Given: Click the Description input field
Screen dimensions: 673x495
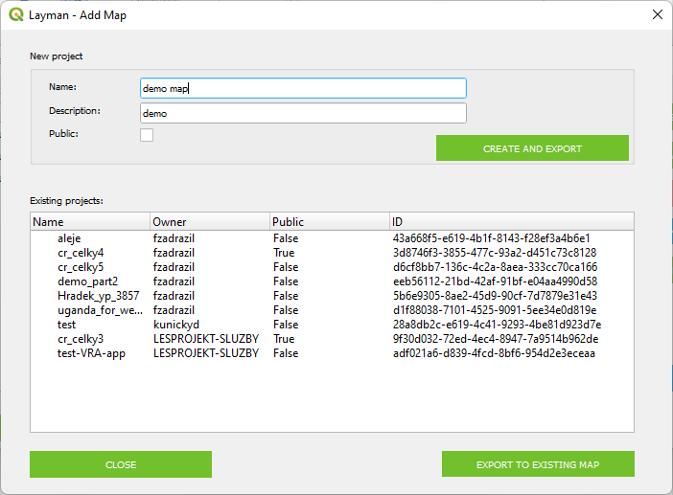Looking at the screenshot, I should click(x=303, y=113).
